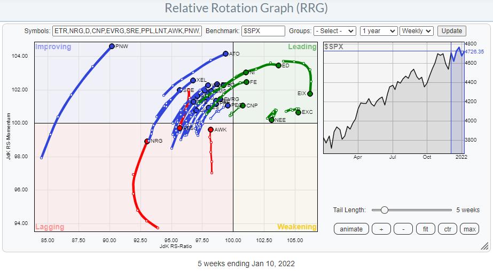Click the Symbols input field

[128, 31]
